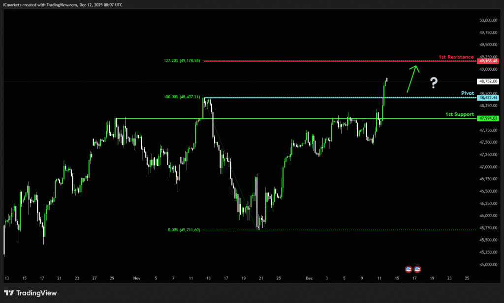504x303 pixels.
Task: Click the TradingView logo at bottom left
Action: pyautogui.click(x=31, y=293)
